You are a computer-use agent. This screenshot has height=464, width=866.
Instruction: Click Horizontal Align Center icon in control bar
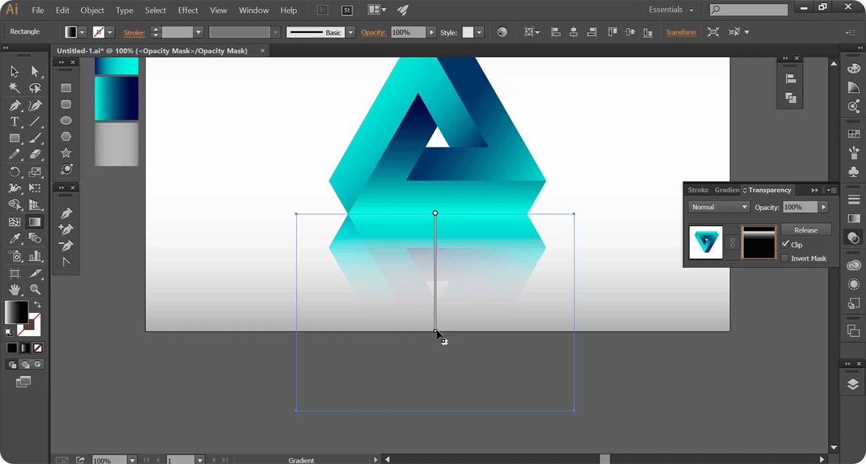(x=574, y=32)
